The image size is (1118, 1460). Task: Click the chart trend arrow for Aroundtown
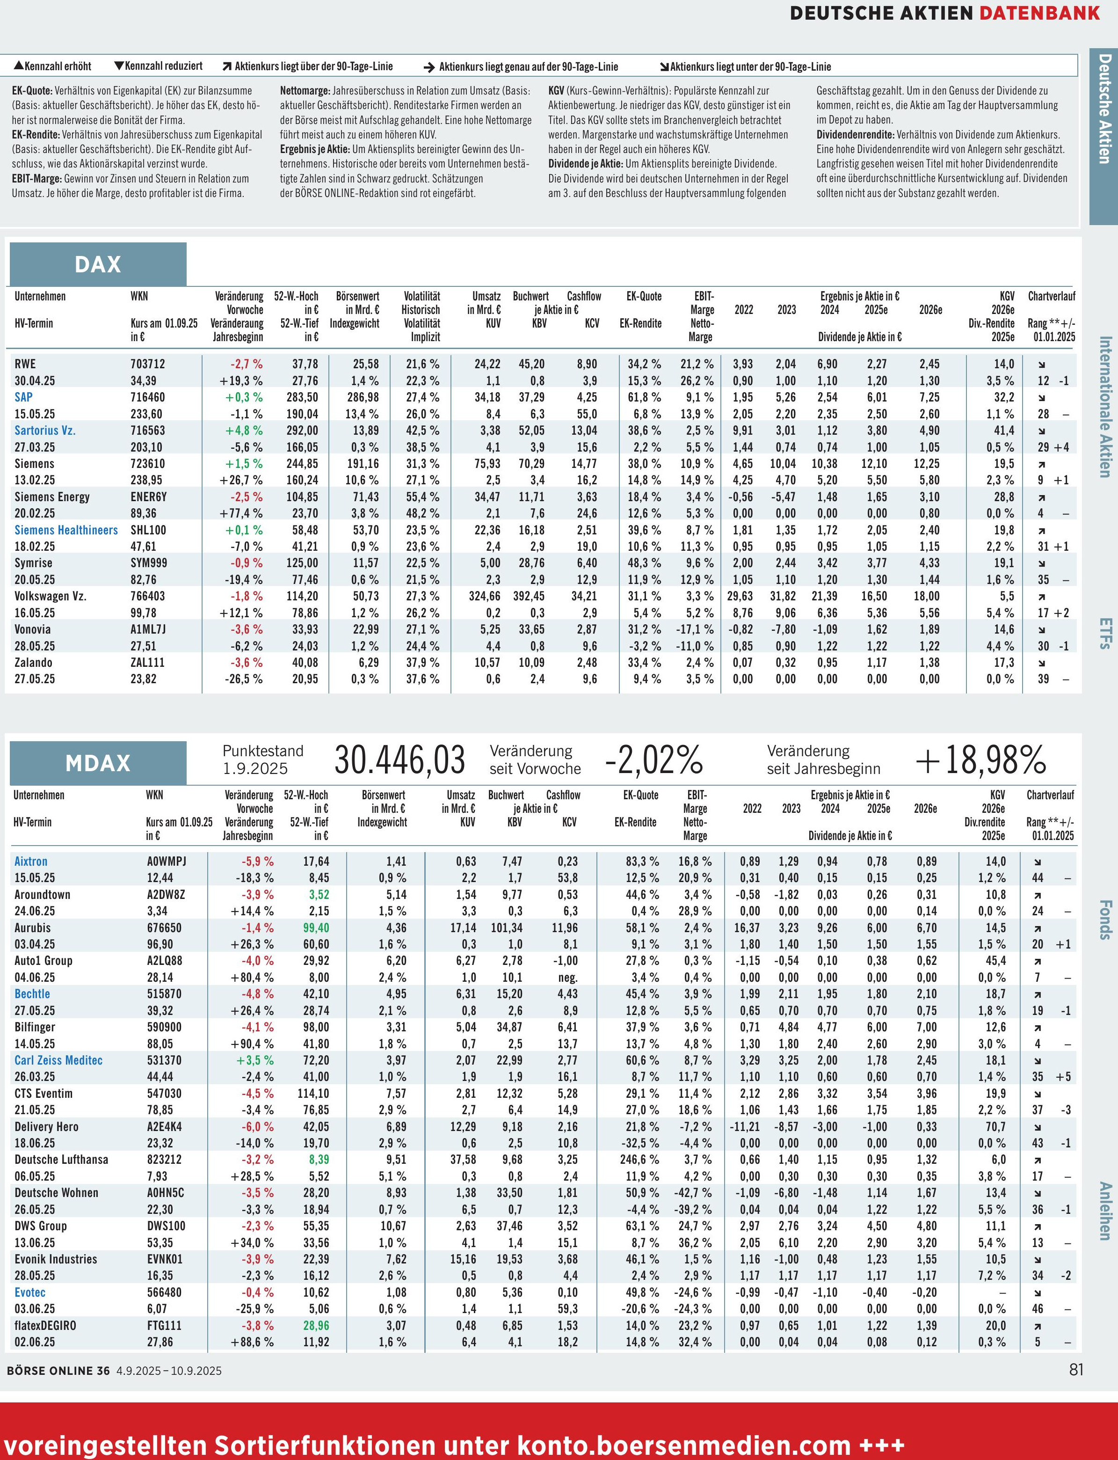pyautogui.click(x=1038, y=896)
